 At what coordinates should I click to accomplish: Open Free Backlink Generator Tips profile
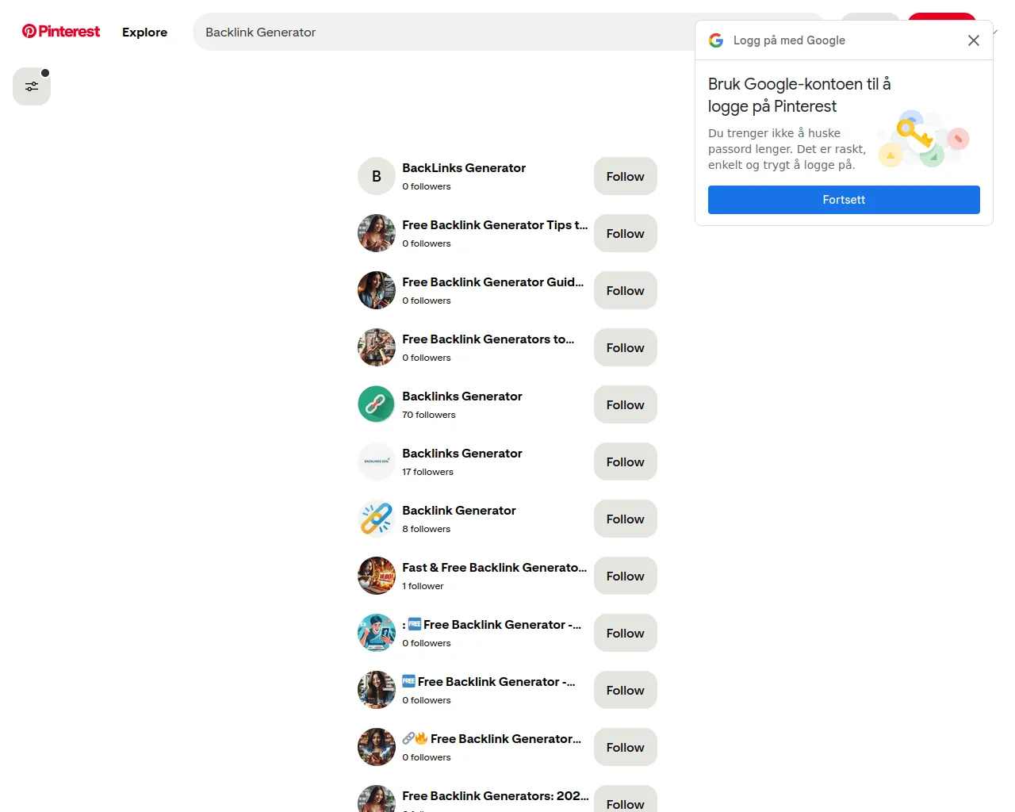click(x=494, y=225)
